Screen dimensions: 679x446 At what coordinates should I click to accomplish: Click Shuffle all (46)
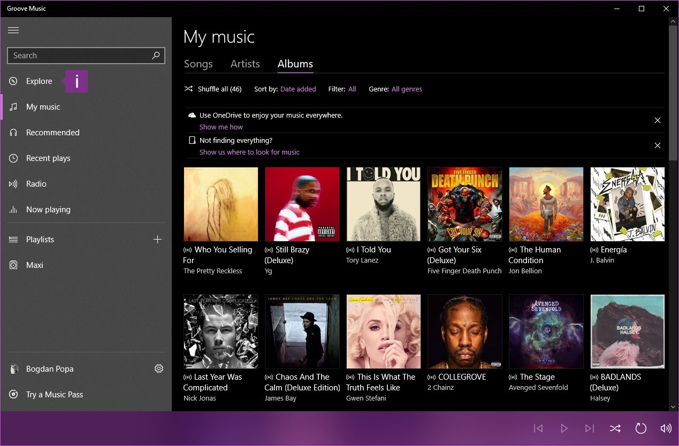213,89
